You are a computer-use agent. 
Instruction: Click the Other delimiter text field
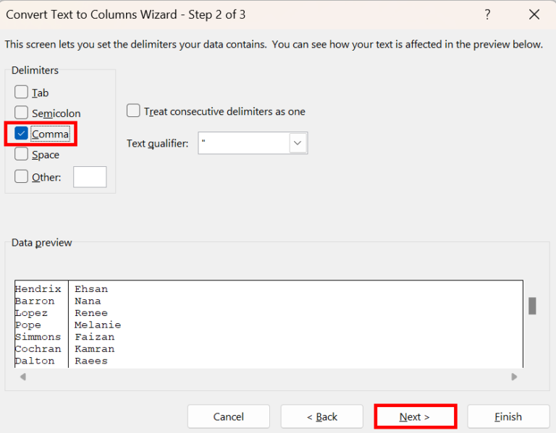[x=90, y=177]
